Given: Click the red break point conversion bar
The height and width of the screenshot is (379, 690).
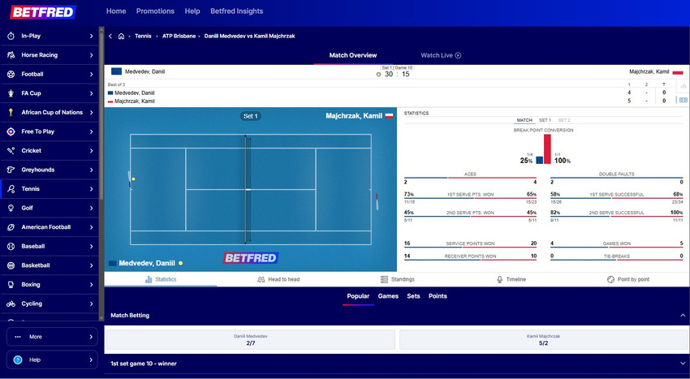Looking at the screenshot, I should (x=547, y=149).
